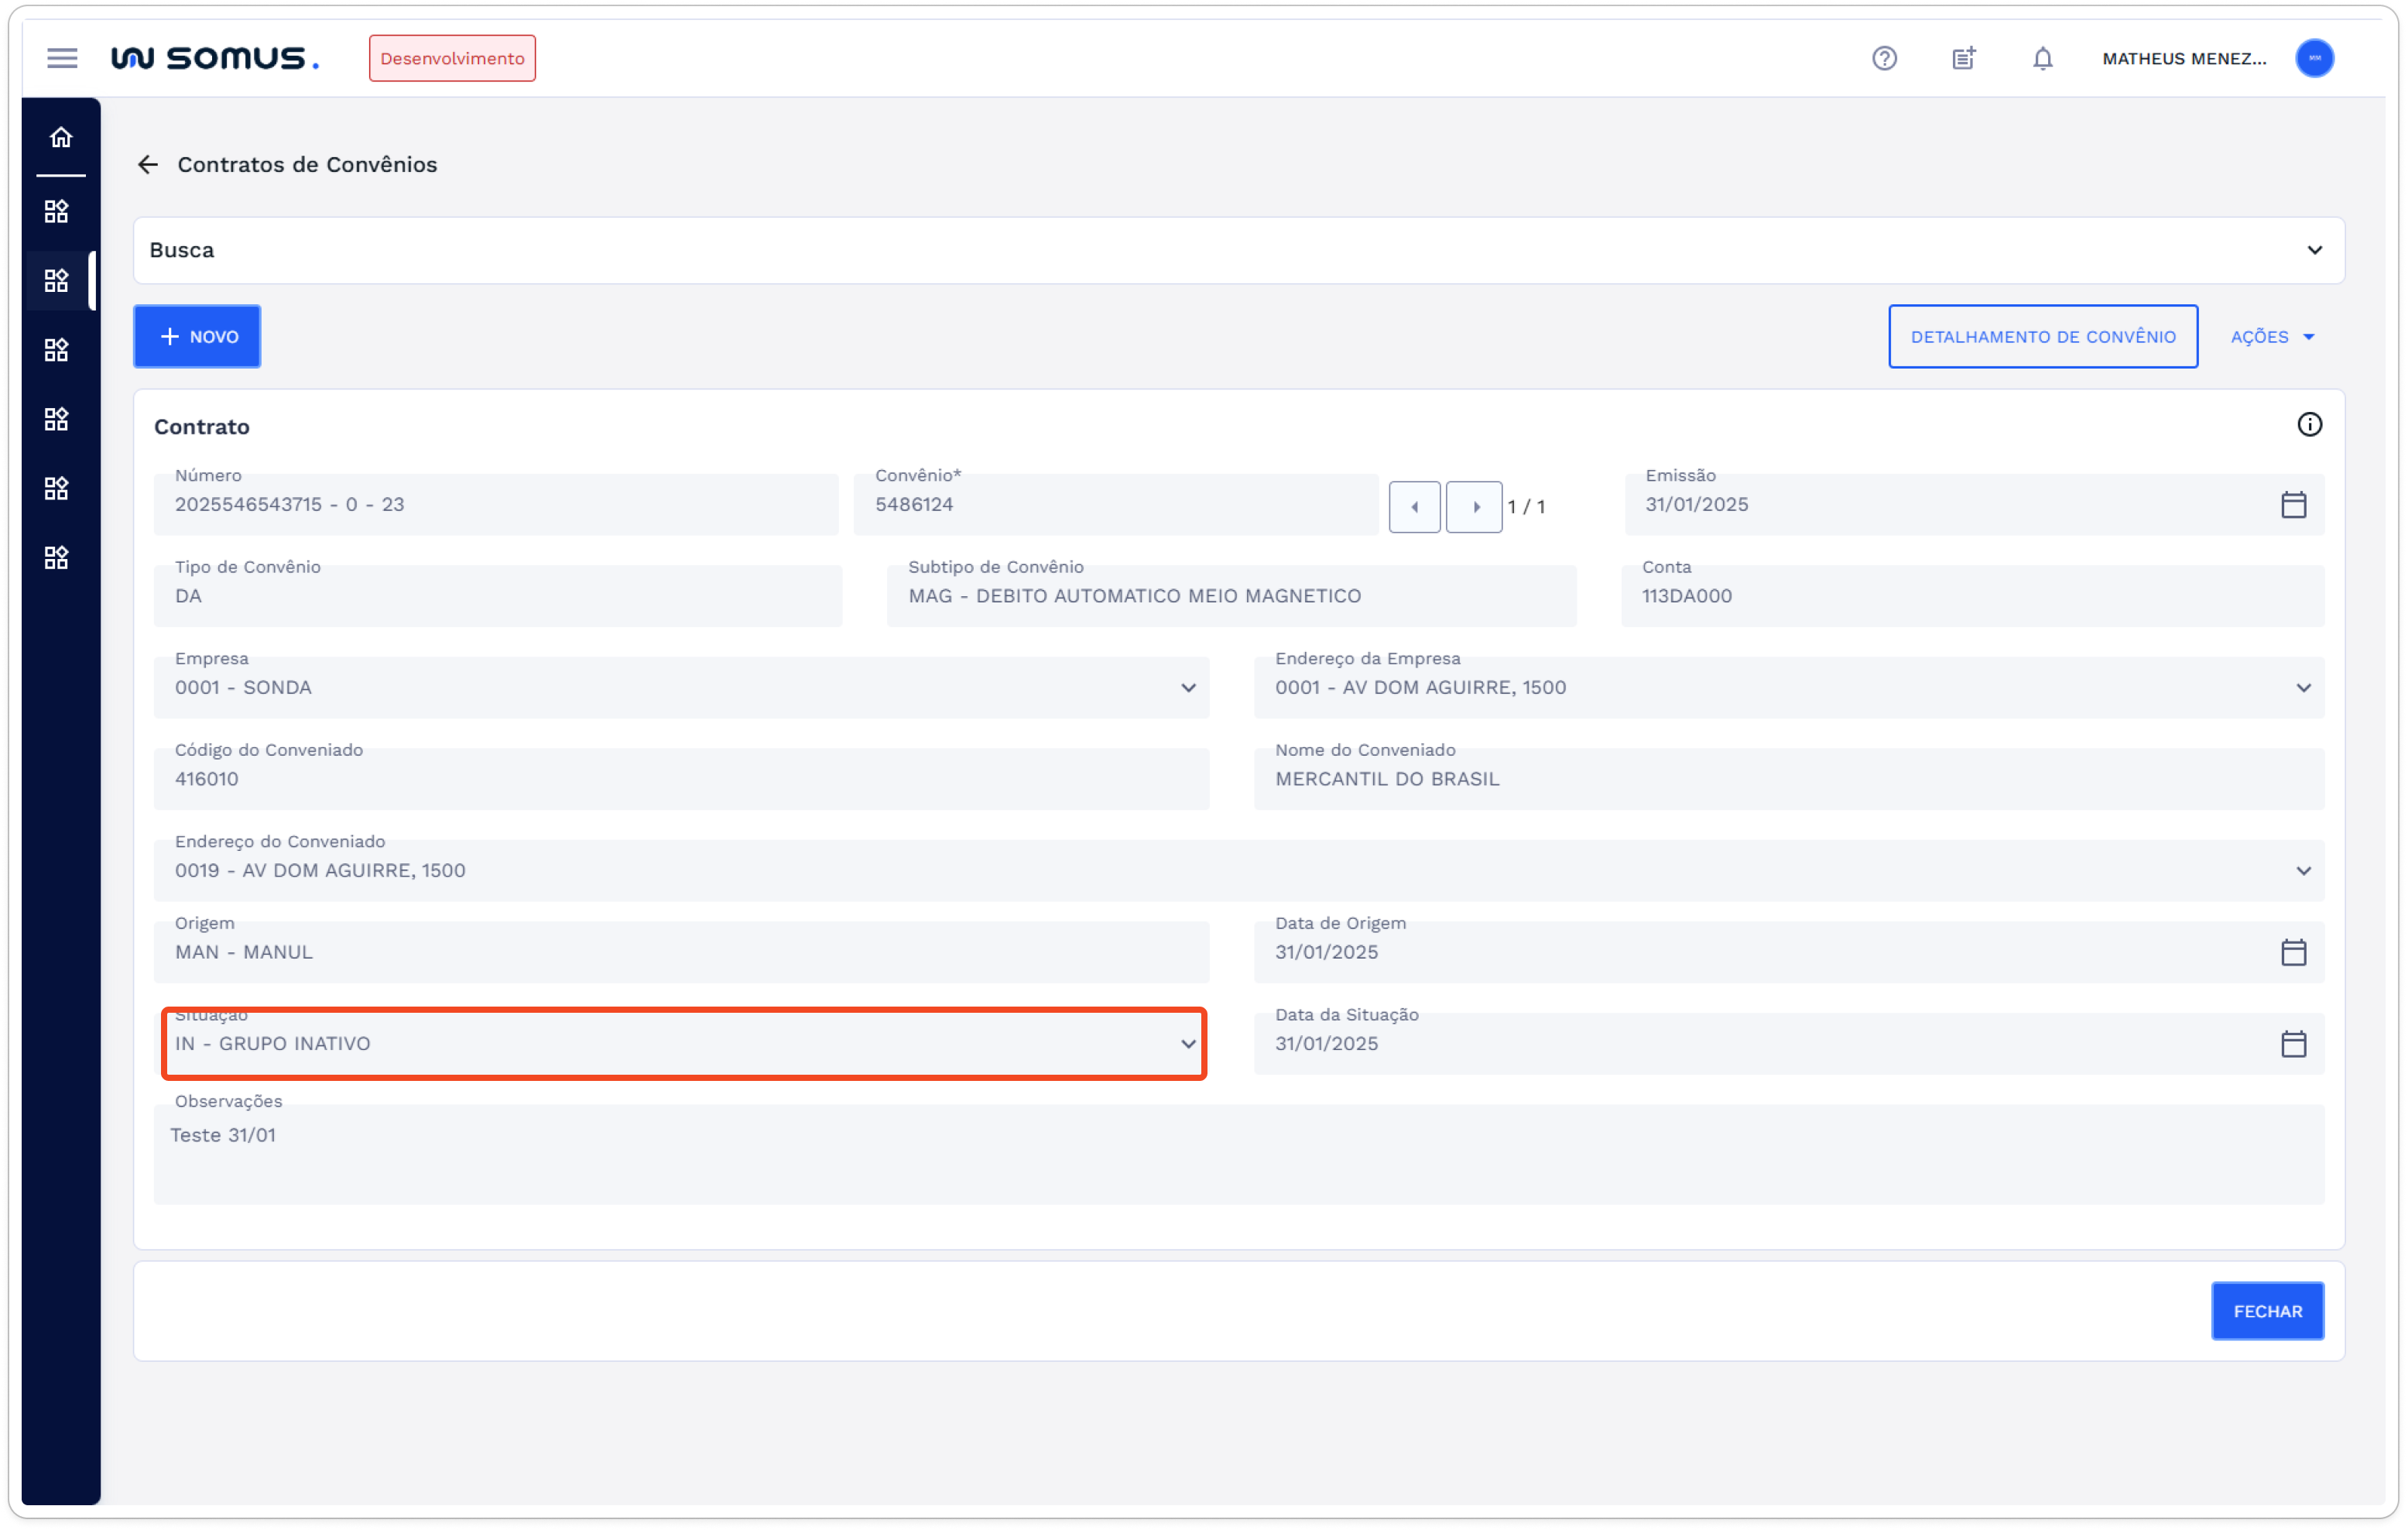Click Detalhamento de Convênio button
The height and width of the screenshot is (1530, 2408).
click(2042, 338)
